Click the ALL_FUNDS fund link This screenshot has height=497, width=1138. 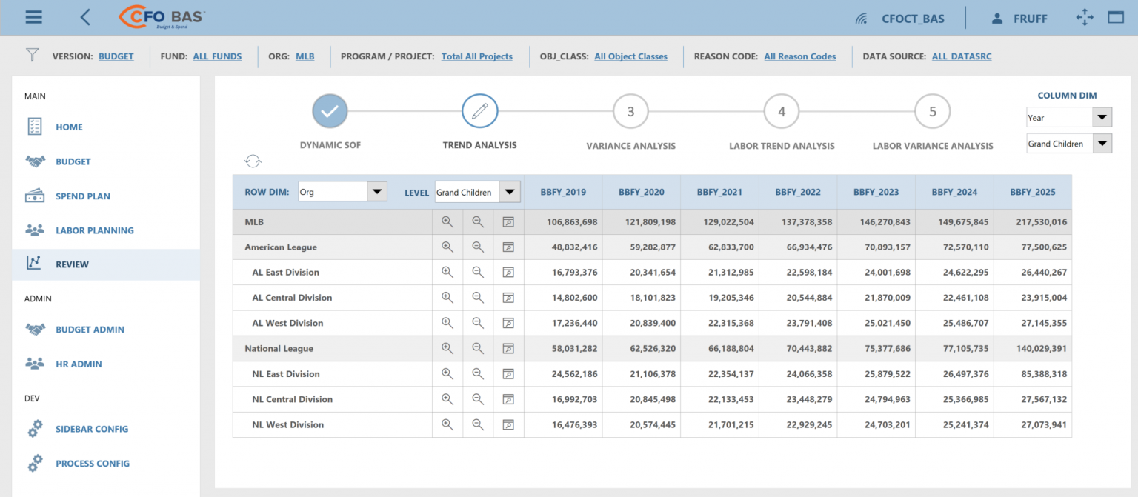[217, 56]
